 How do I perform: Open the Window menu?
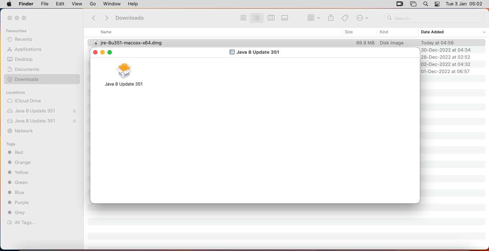pyautogui.click(x=112, y=4)
